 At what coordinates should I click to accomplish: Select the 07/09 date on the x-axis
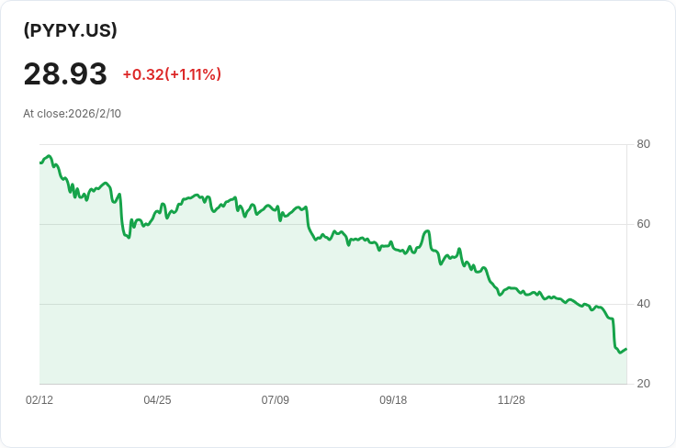[276, 400]
